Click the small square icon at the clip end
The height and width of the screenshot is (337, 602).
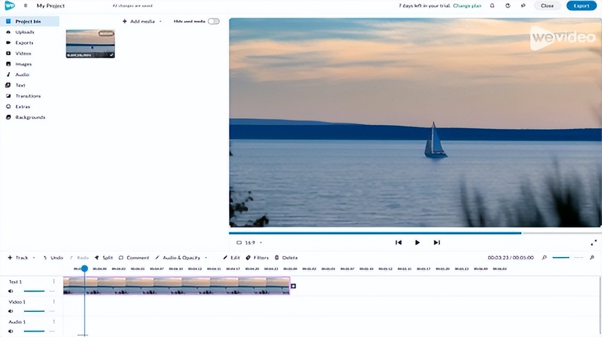293,286
